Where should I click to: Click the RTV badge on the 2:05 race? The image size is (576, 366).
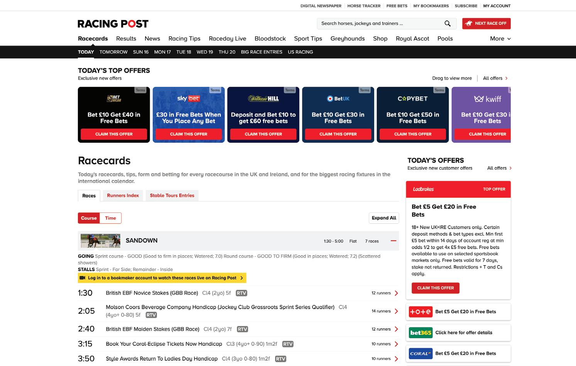click(x=151, y=315)
